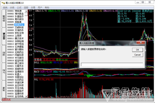This screenshot has height=103, width=155.
Task: Click stock list scroll up arrow
Action: [26, 11]
